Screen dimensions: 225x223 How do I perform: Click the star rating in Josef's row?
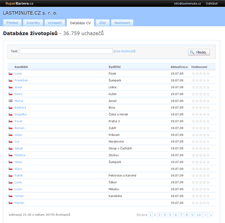pos(201,87)
